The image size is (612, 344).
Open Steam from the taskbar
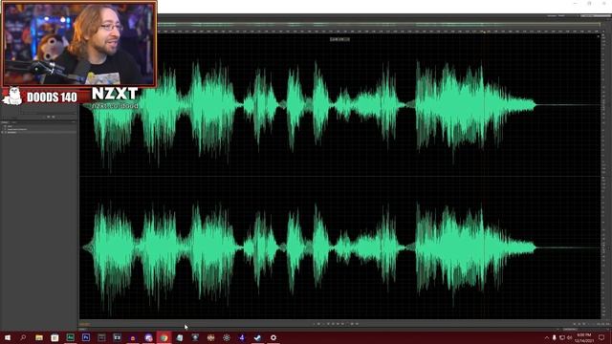[257, 337]
